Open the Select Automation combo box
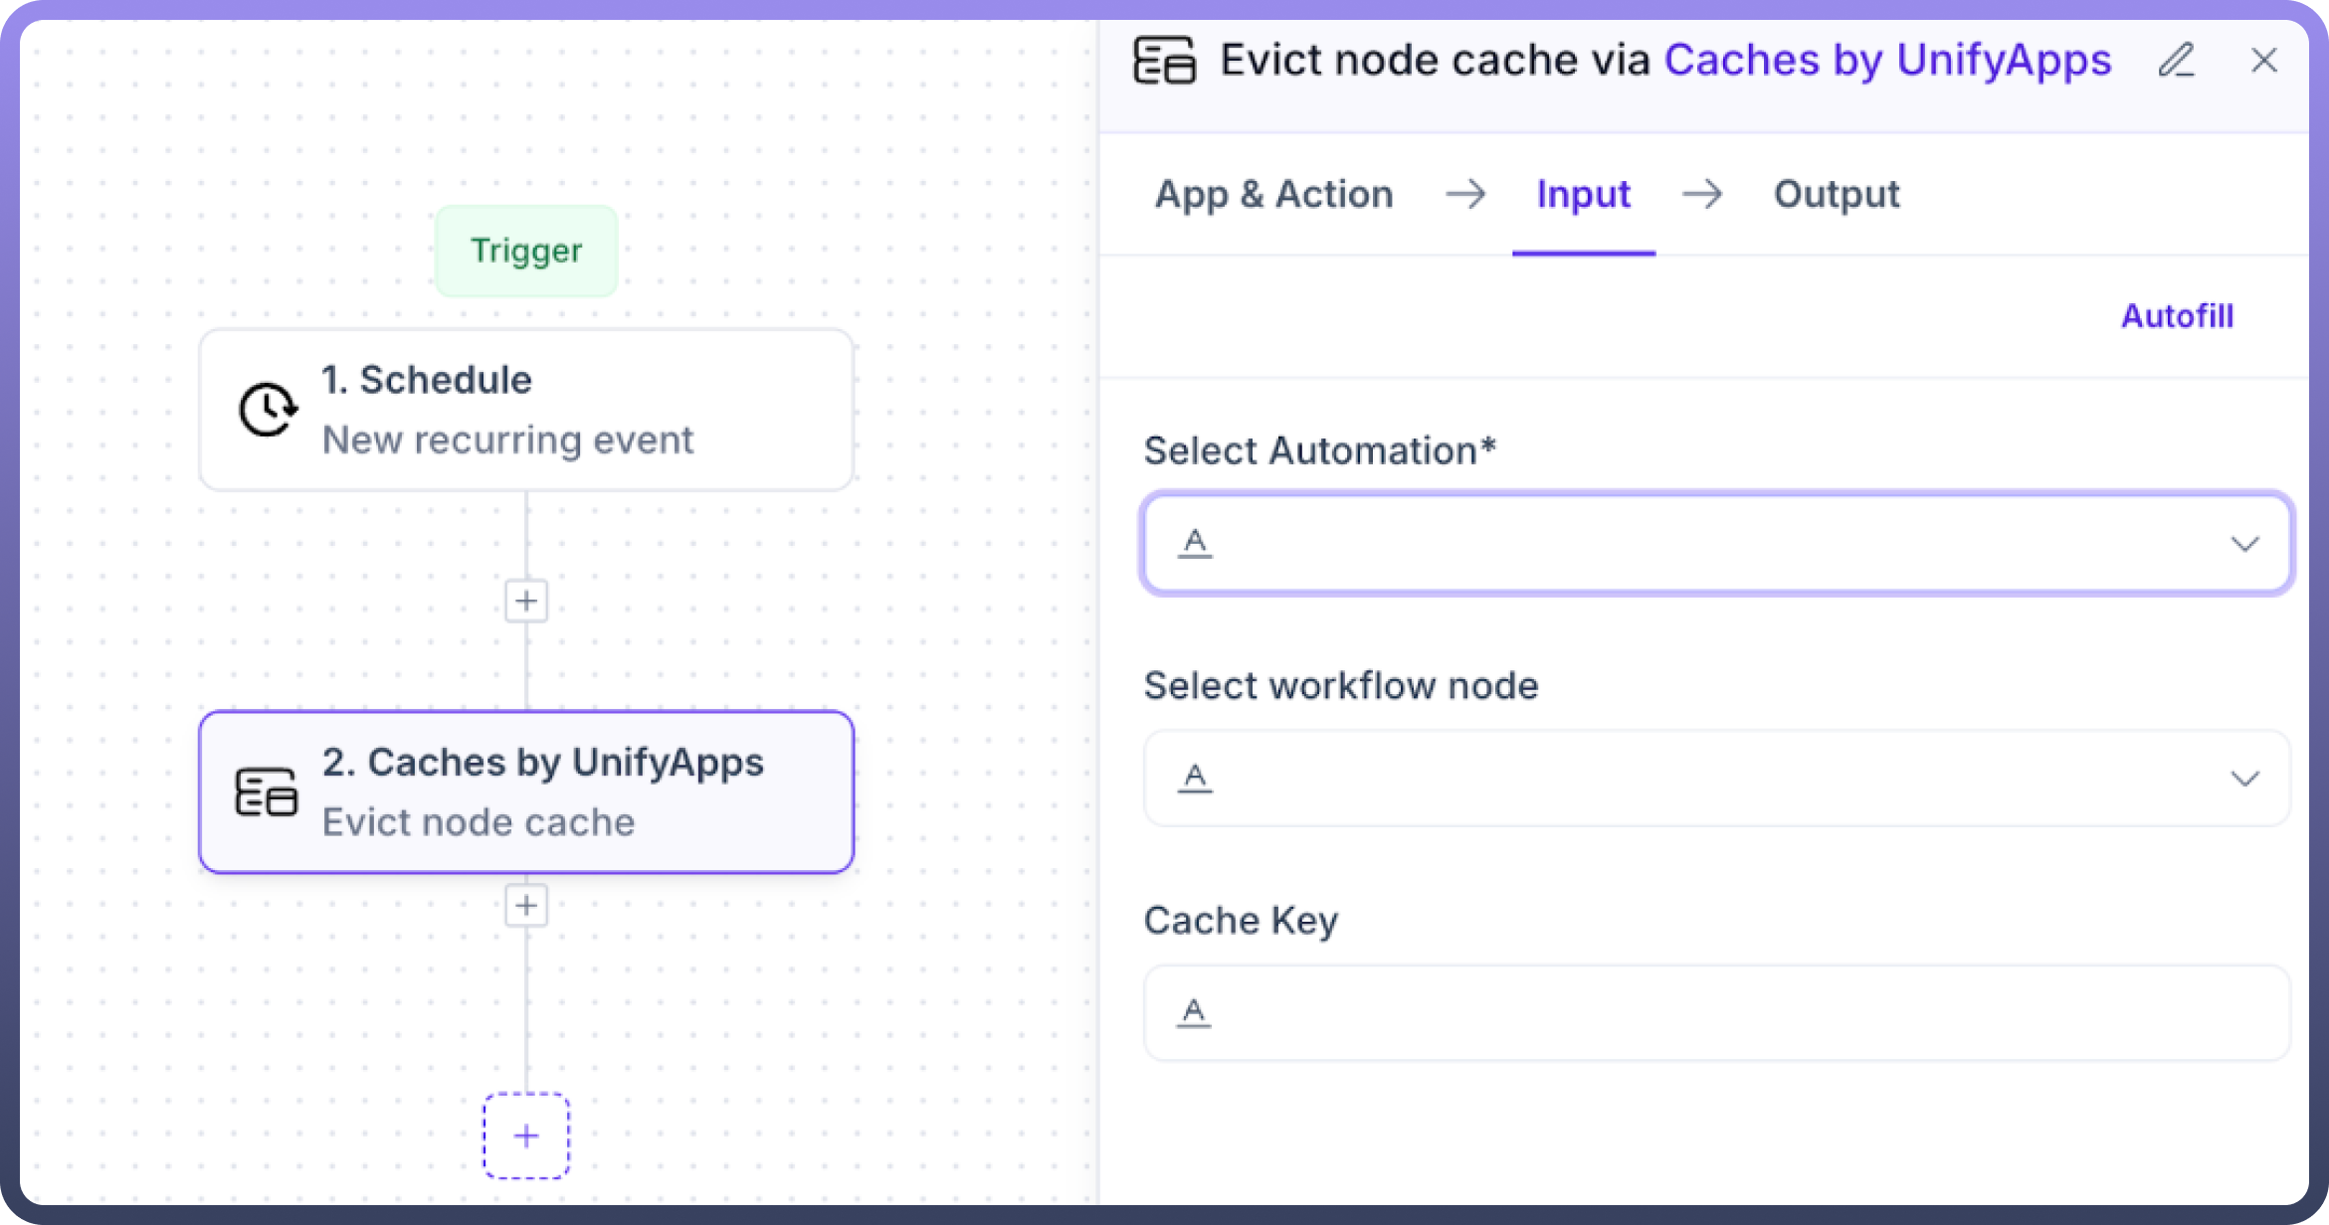The image size is (2329, 1225). (1691, 544)
